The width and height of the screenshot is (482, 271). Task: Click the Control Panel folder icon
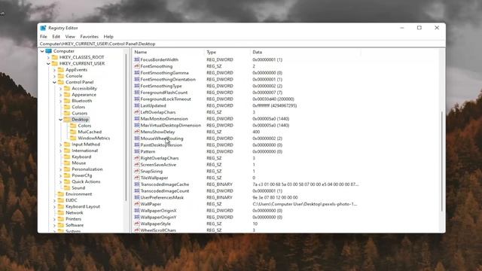click(61, 82)
